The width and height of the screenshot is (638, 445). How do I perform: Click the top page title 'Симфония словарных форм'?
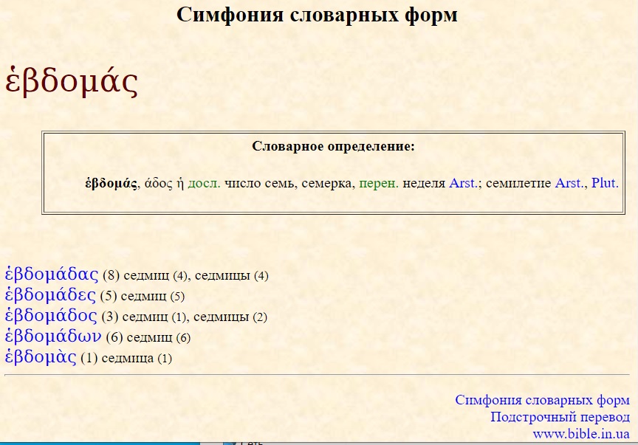click(317, 14)
